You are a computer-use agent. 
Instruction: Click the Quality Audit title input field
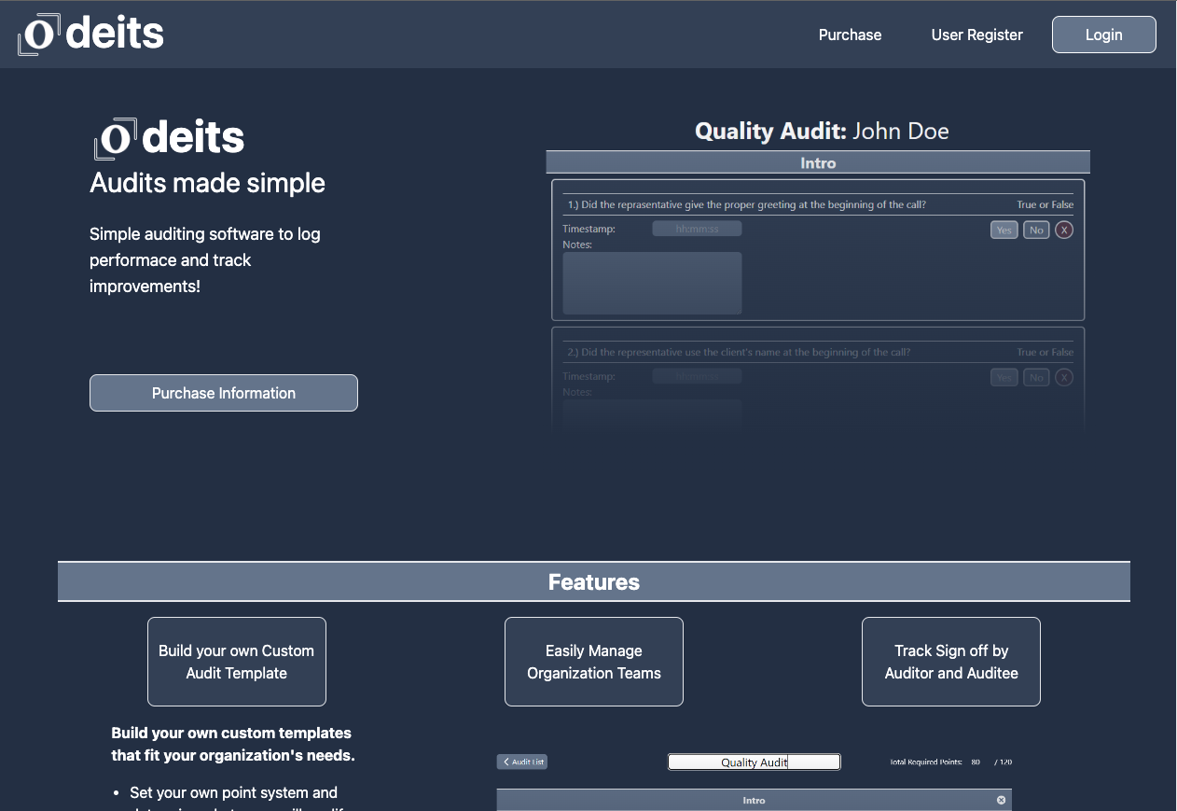pos(754,762)
